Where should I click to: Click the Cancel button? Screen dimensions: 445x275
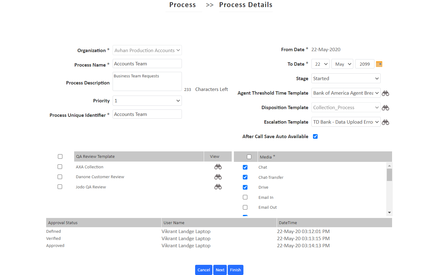(203, 270)
